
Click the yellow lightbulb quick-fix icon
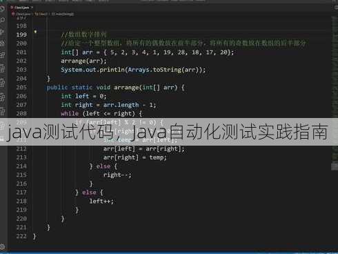[x=35, y=32]
